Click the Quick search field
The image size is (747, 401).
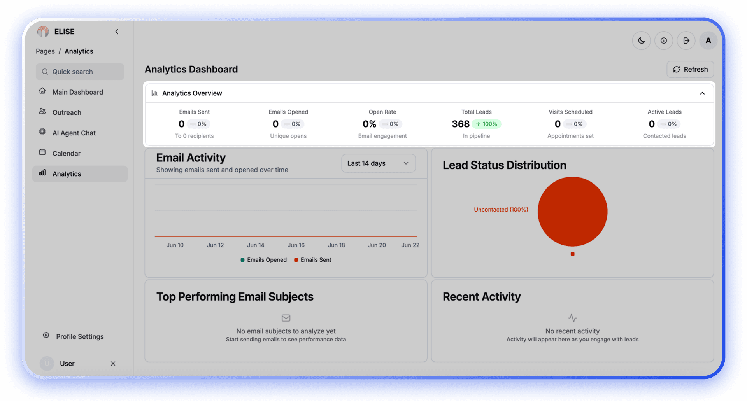point(80,72)
